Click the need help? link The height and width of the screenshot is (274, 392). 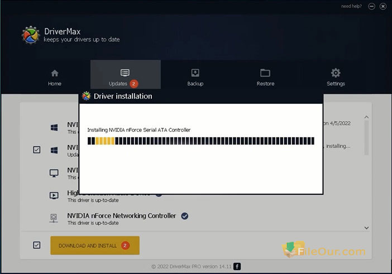pyautogui.click(x=351, y=6)
